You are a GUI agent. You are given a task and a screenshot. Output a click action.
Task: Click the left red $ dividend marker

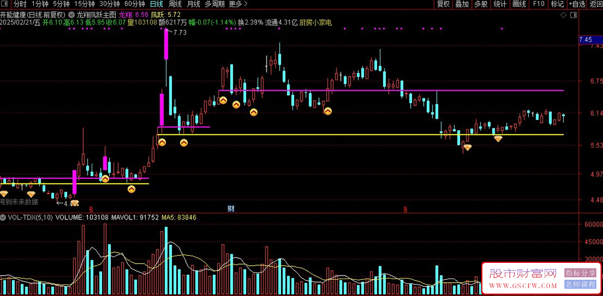coord(91,209)
